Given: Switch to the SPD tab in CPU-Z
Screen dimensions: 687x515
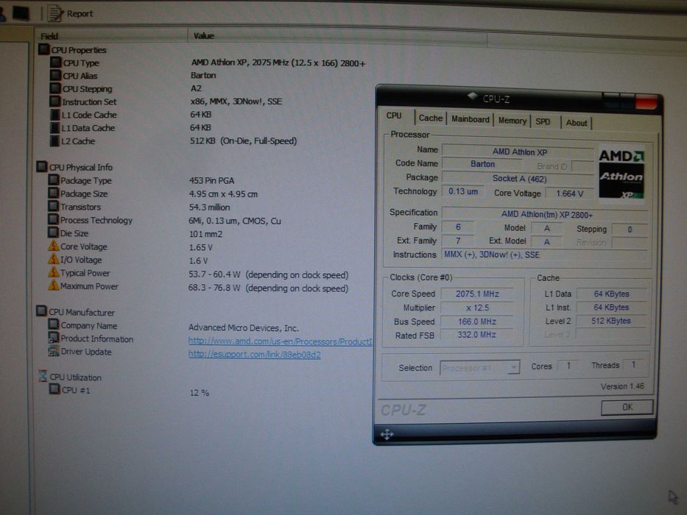Looking at the screenshot, I should pyautogui.click(x=543, y=121).
